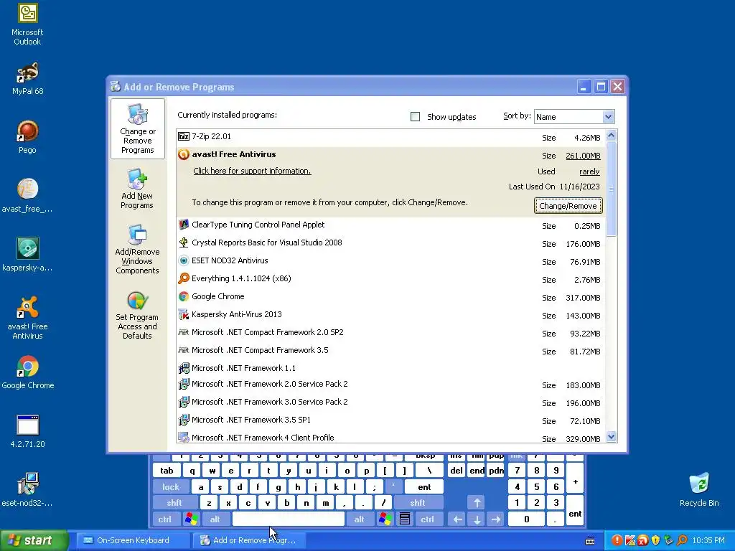Image resolution: width=735 pixels, height=551 pixels.
Task: Click the application menu key on keyboard
Action: (x=405, y=519)
